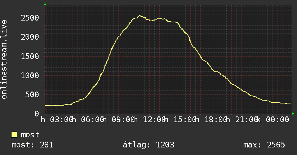Click the 15:00 time axis label

tap(185, 120)
